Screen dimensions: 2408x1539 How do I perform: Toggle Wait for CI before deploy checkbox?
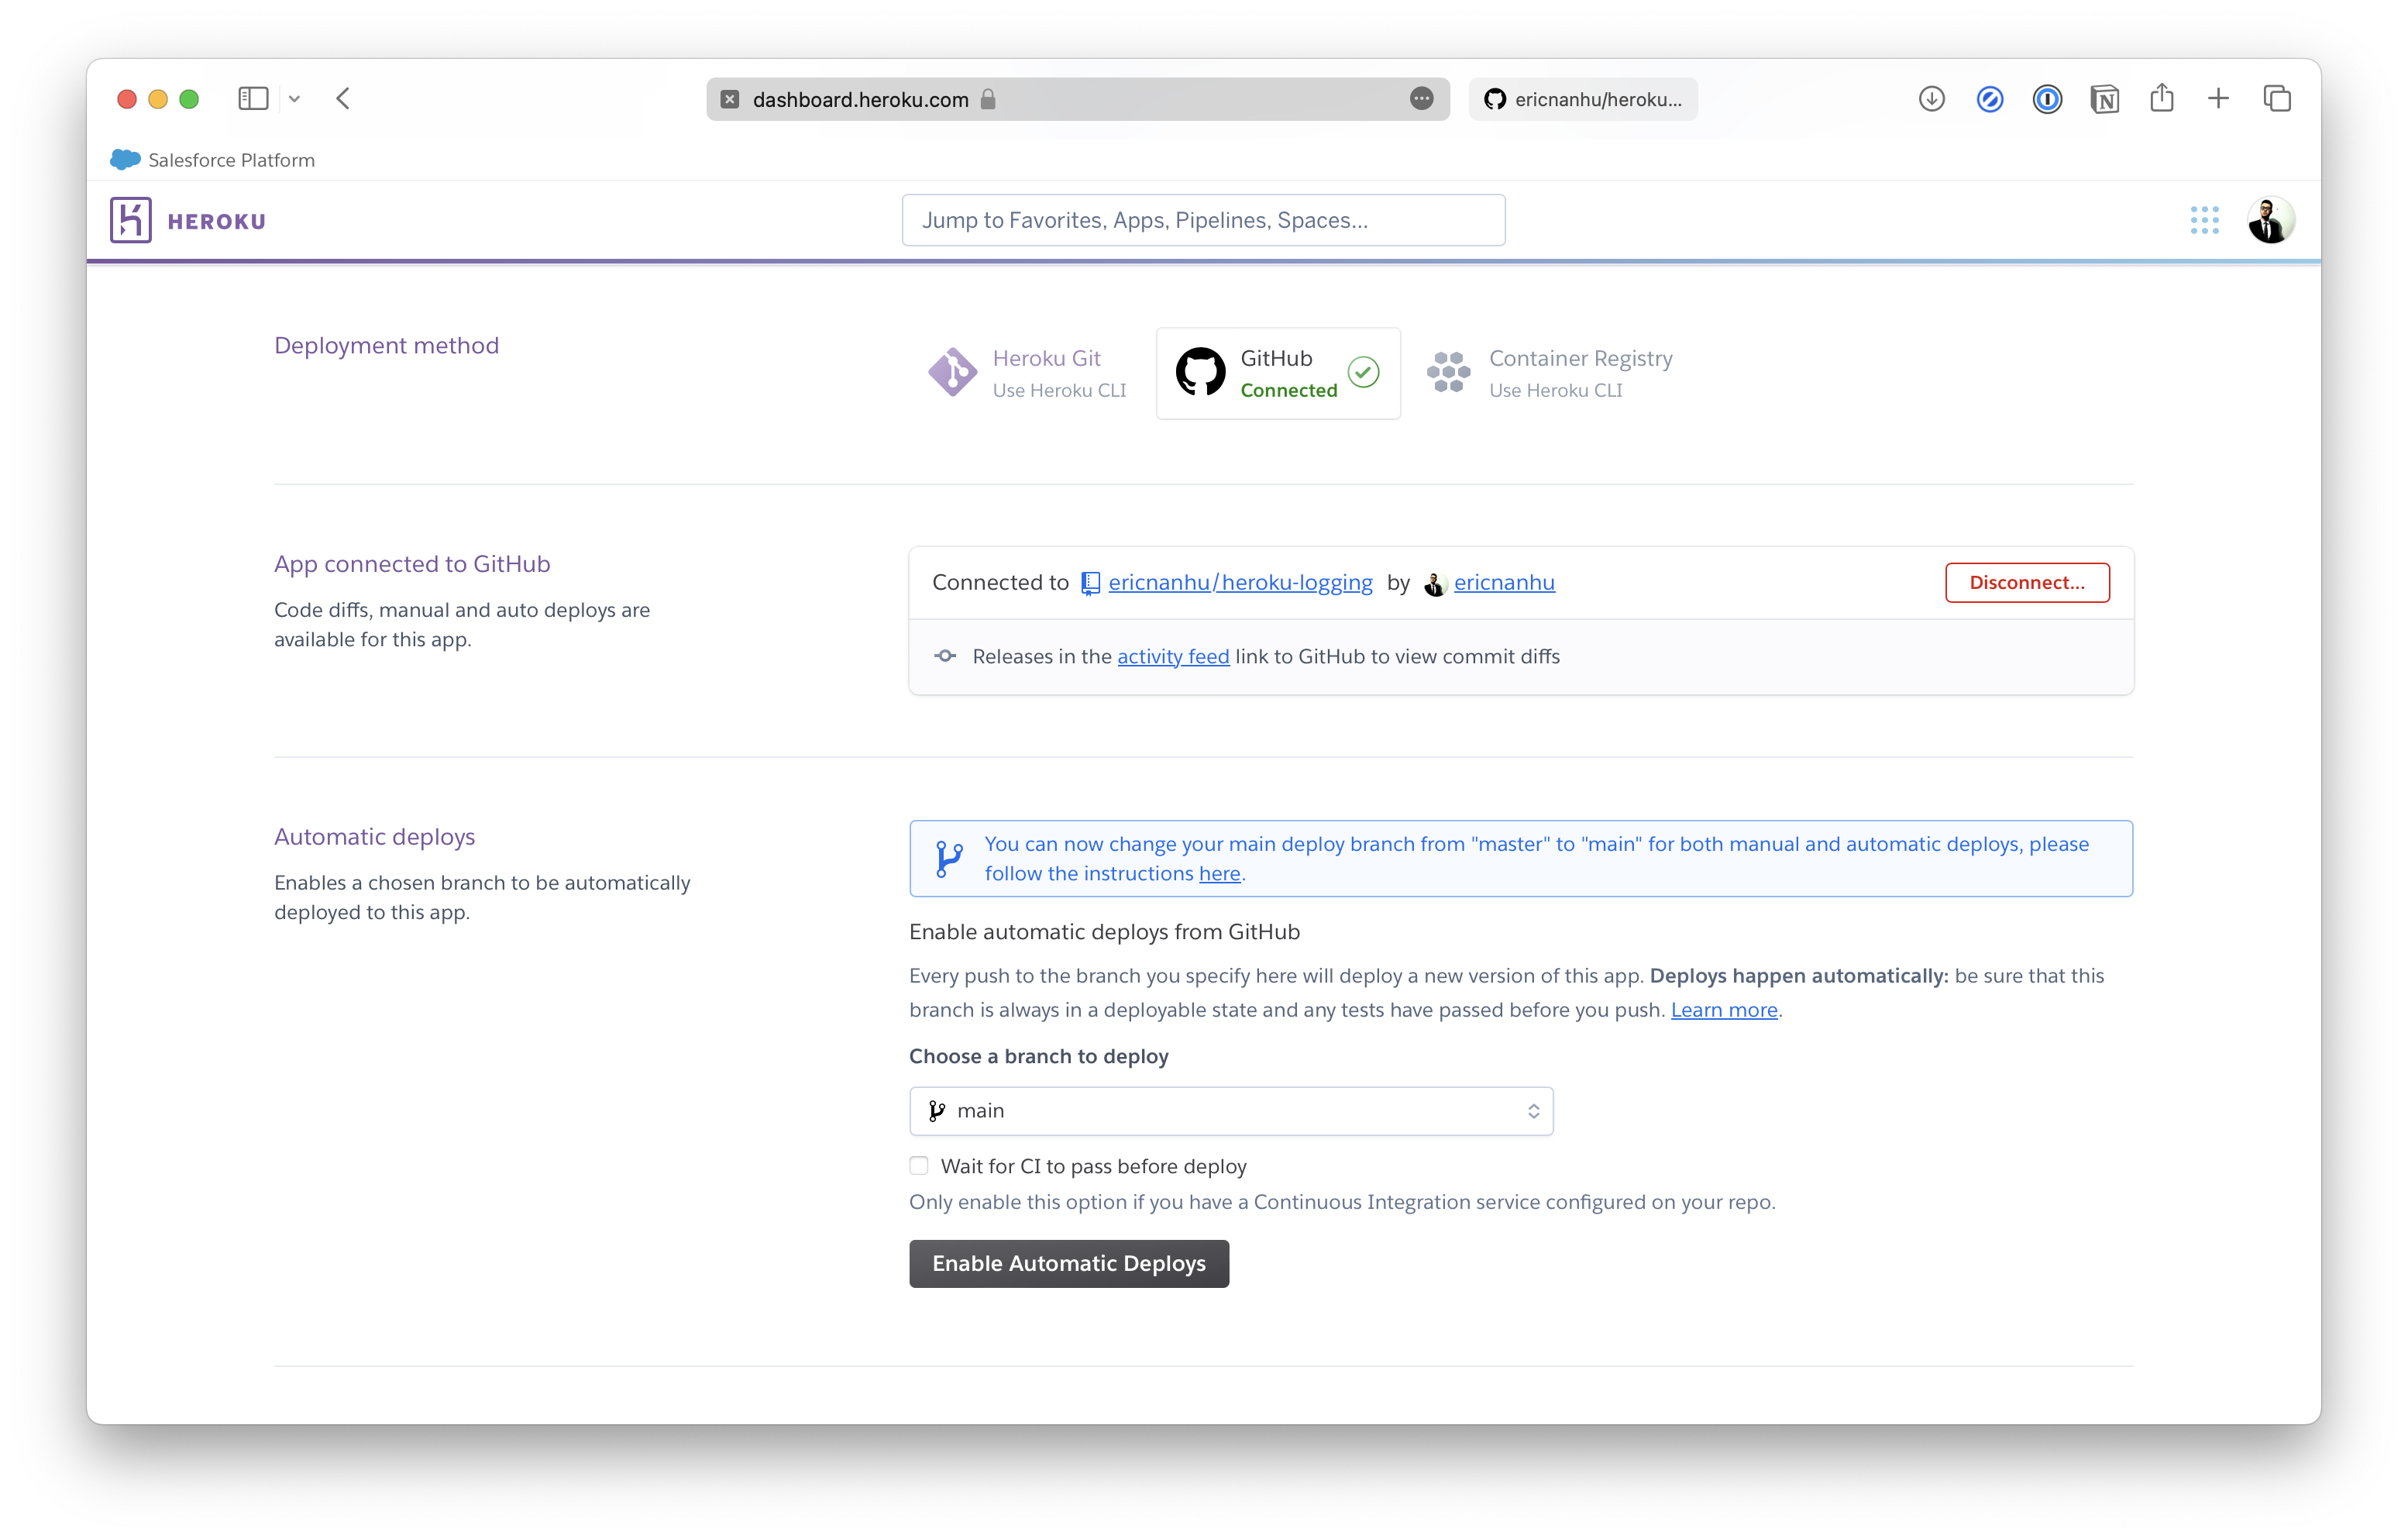tap(920, 1165)
